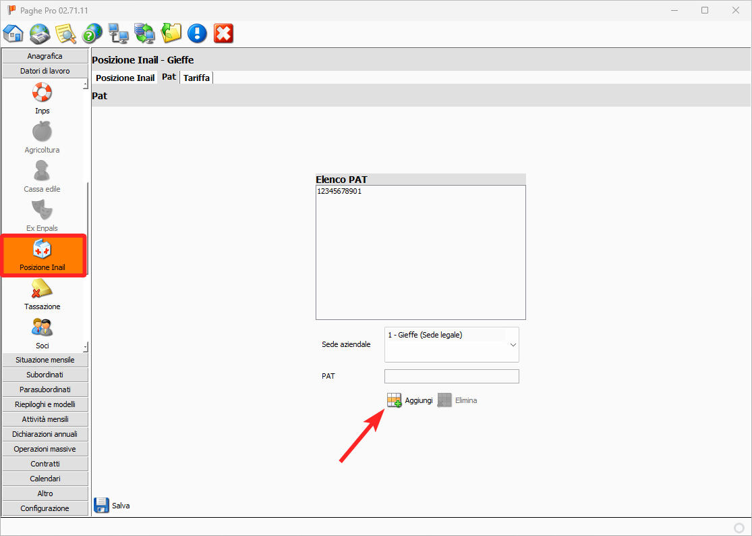
Task: Switch to the Tariffa tab
Action: [x=196, y=78]
